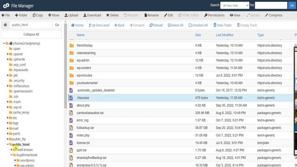Collapse the public_html tree folder
This screenshot has height=167, width=297.
click(x=7, y=144)
